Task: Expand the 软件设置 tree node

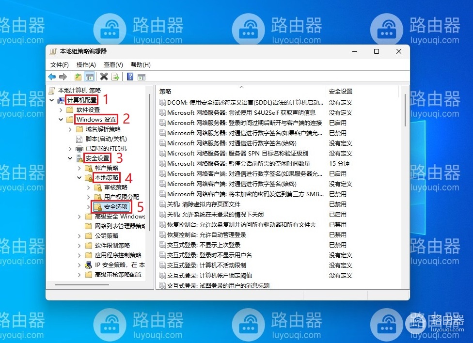Action: [x=61, y=110]
